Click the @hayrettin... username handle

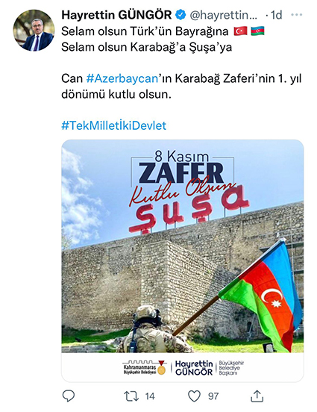[x=224, y=15]
